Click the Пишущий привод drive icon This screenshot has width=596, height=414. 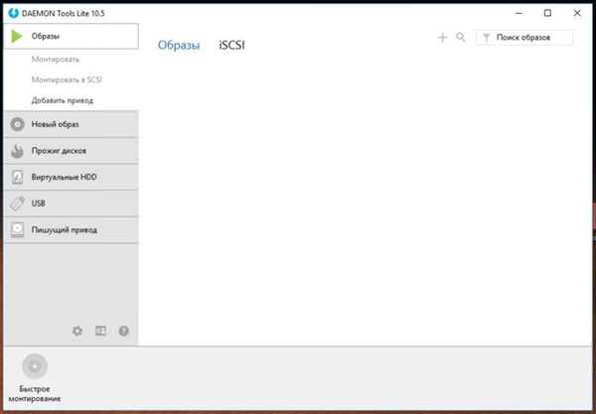pyautogui.click(x=17, y=229)
